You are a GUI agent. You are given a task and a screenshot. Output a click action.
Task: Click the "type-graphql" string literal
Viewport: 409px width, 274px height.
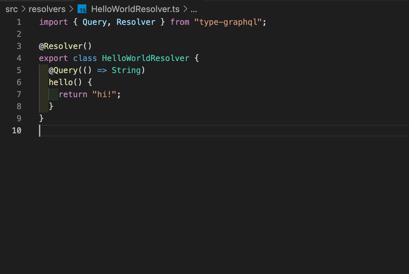coord(228,22)
